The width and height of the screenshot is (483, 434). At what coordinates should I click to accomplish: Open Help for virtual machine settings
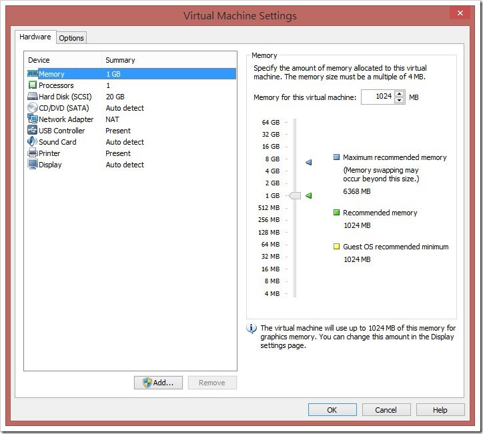coord(440,410)
